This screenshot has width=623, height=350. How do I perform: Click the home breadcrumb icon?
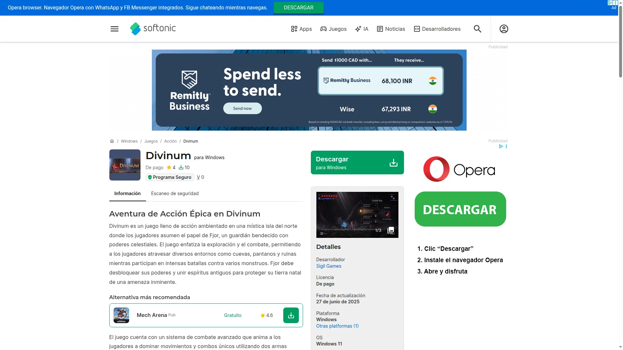pyautogui.click(x=112, y=141)
